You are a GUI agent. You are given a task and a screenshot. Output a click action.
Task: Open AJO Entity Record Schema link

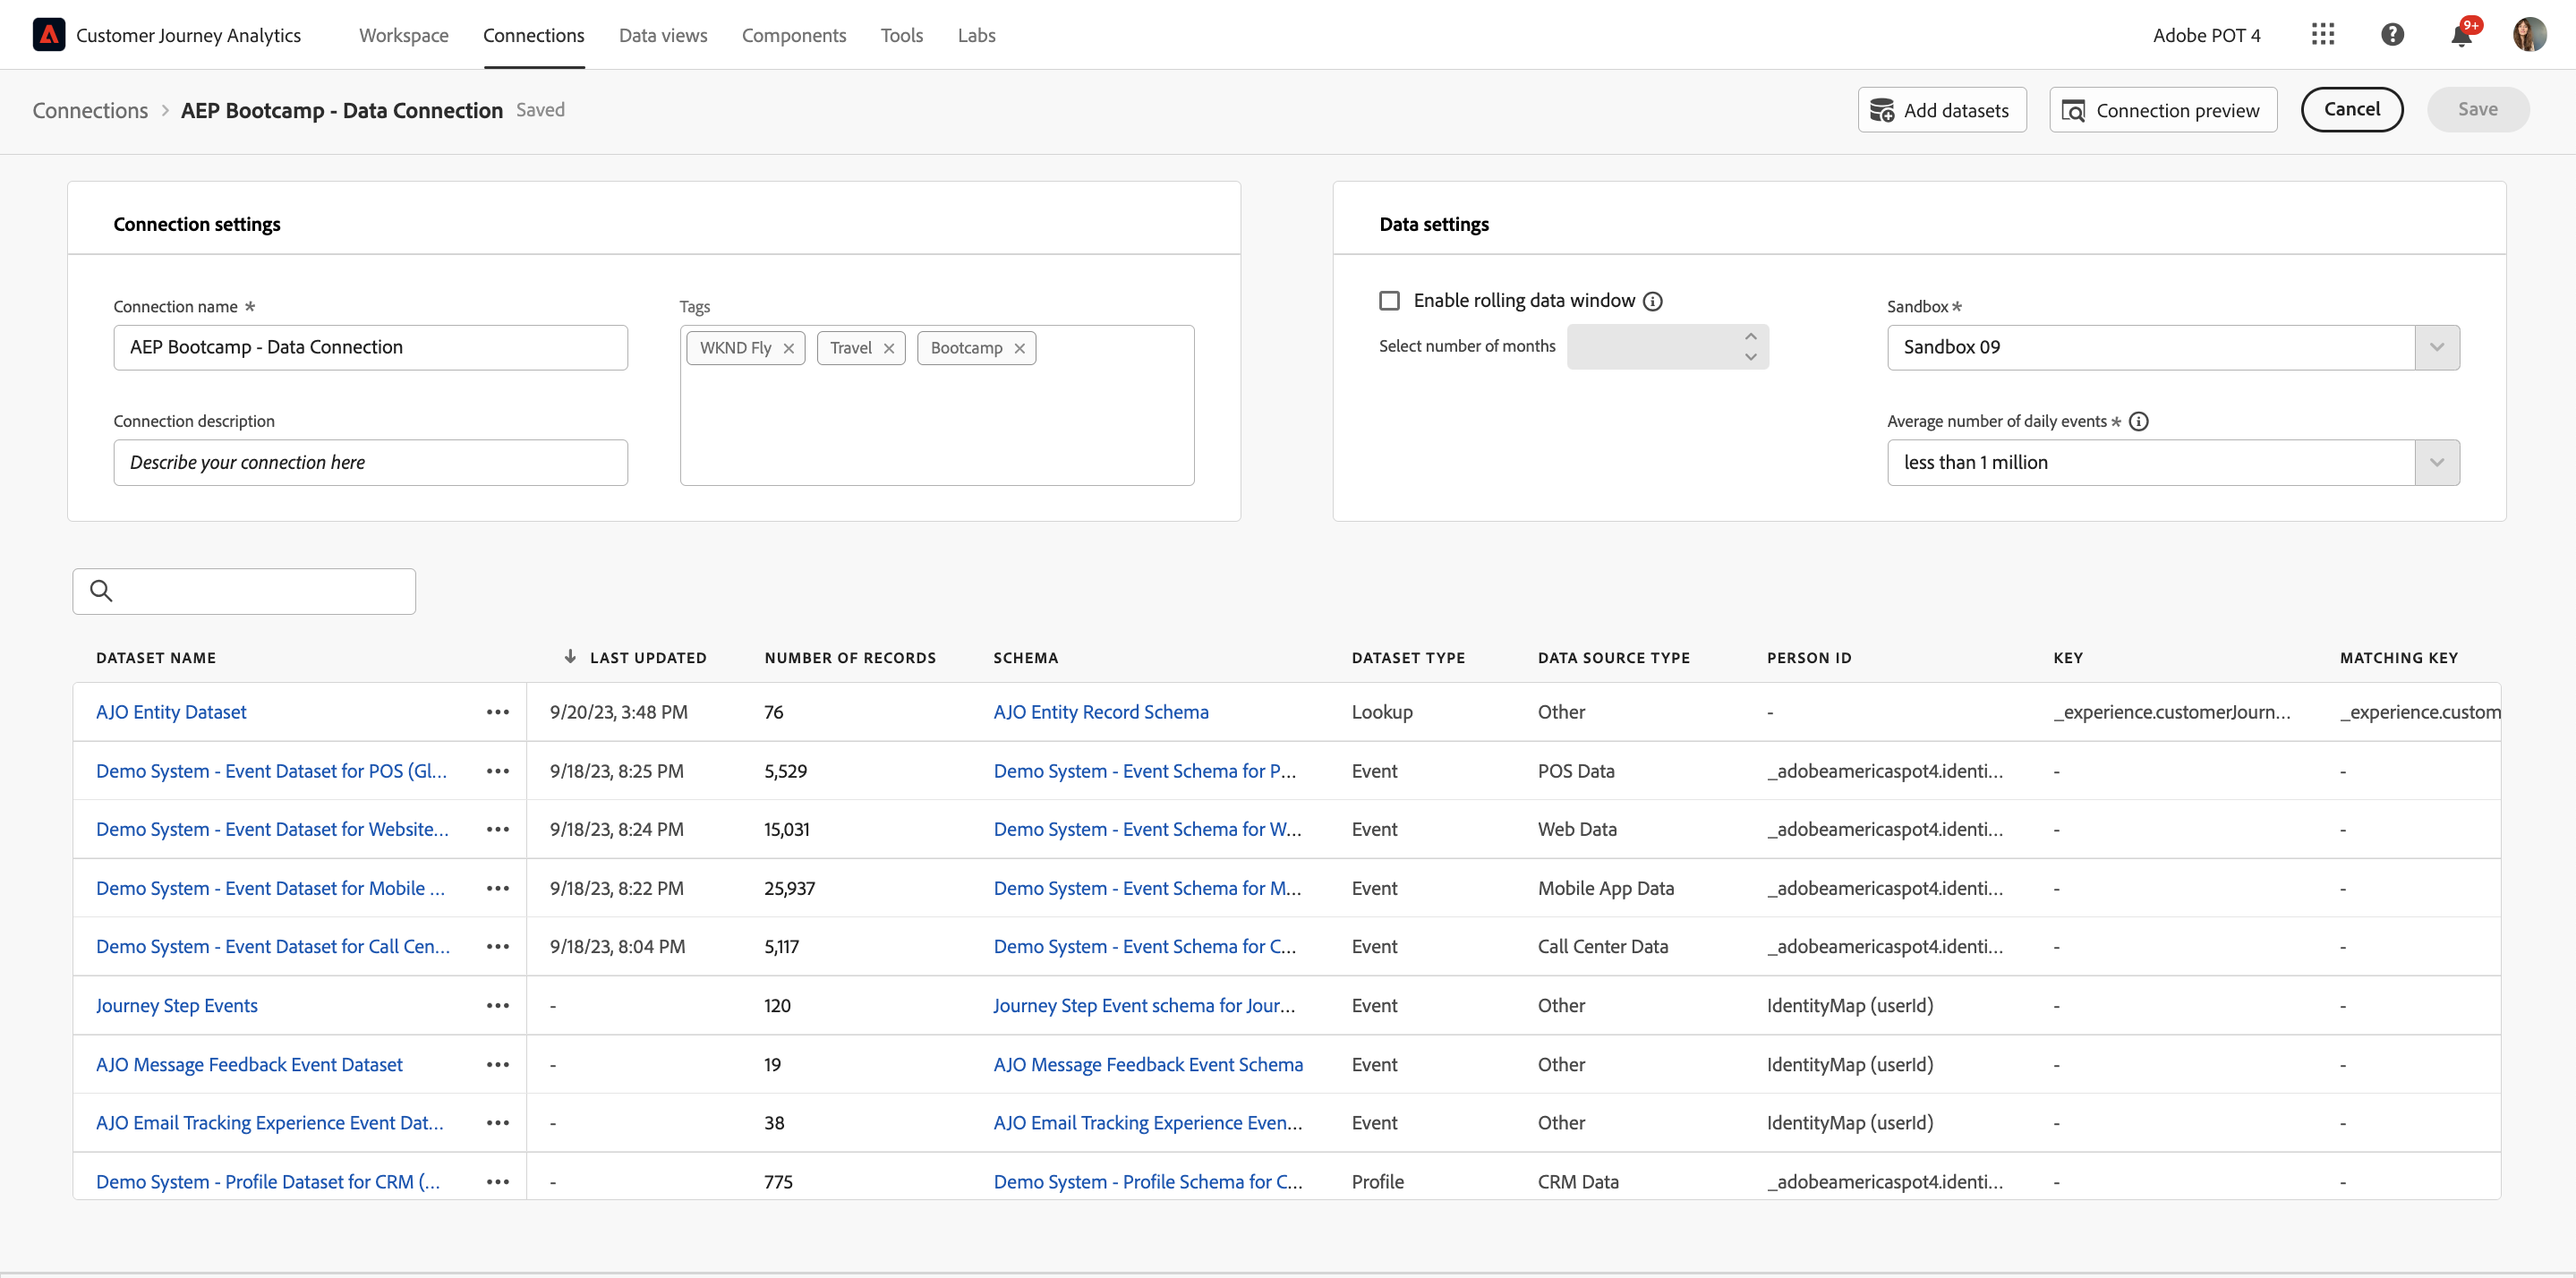pos(1101,712)
